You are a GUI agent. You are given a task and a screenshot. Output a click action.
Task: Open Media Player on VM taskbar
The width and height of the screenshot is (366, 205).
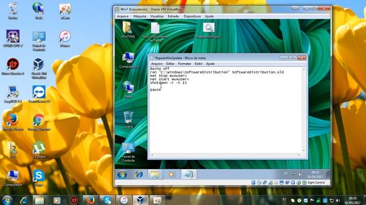click(x=172, y=174)
